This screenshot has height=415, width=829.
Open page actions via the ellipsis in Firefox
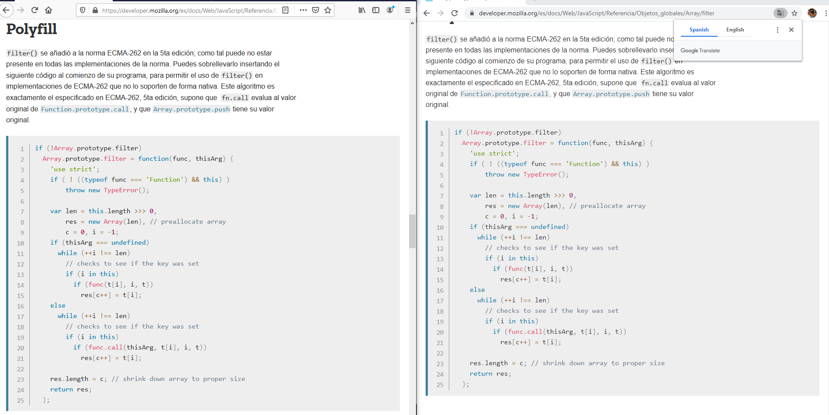[303, 10]
